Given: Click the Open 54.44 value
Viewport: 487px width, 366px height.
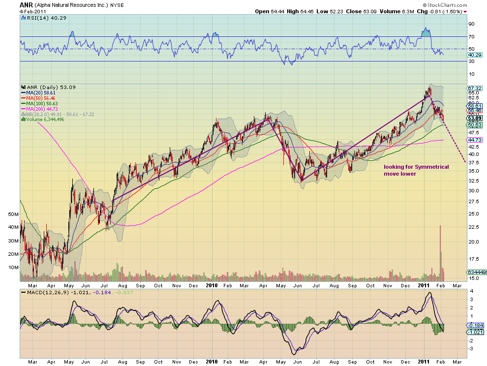Looking at the screenshot, I should point(270,11).
